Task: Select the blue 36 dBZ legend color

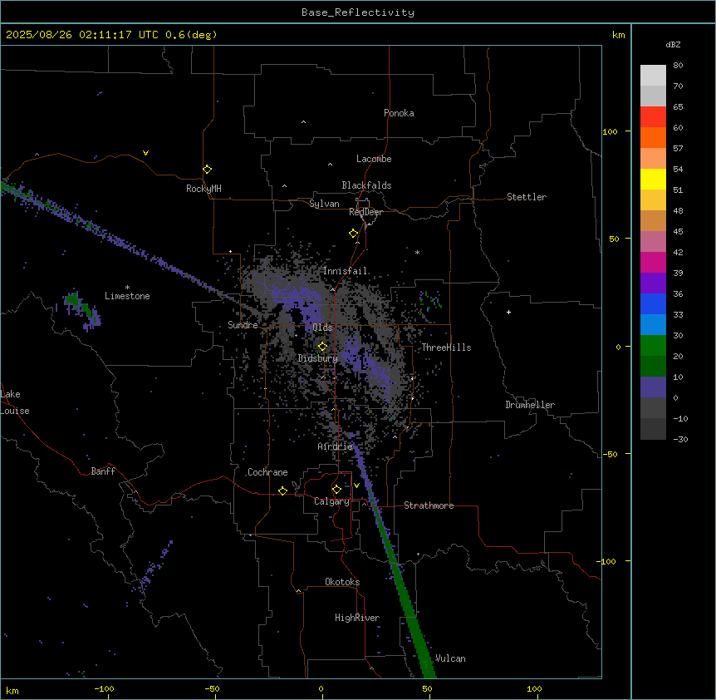Action: click(x=653, y=303)
